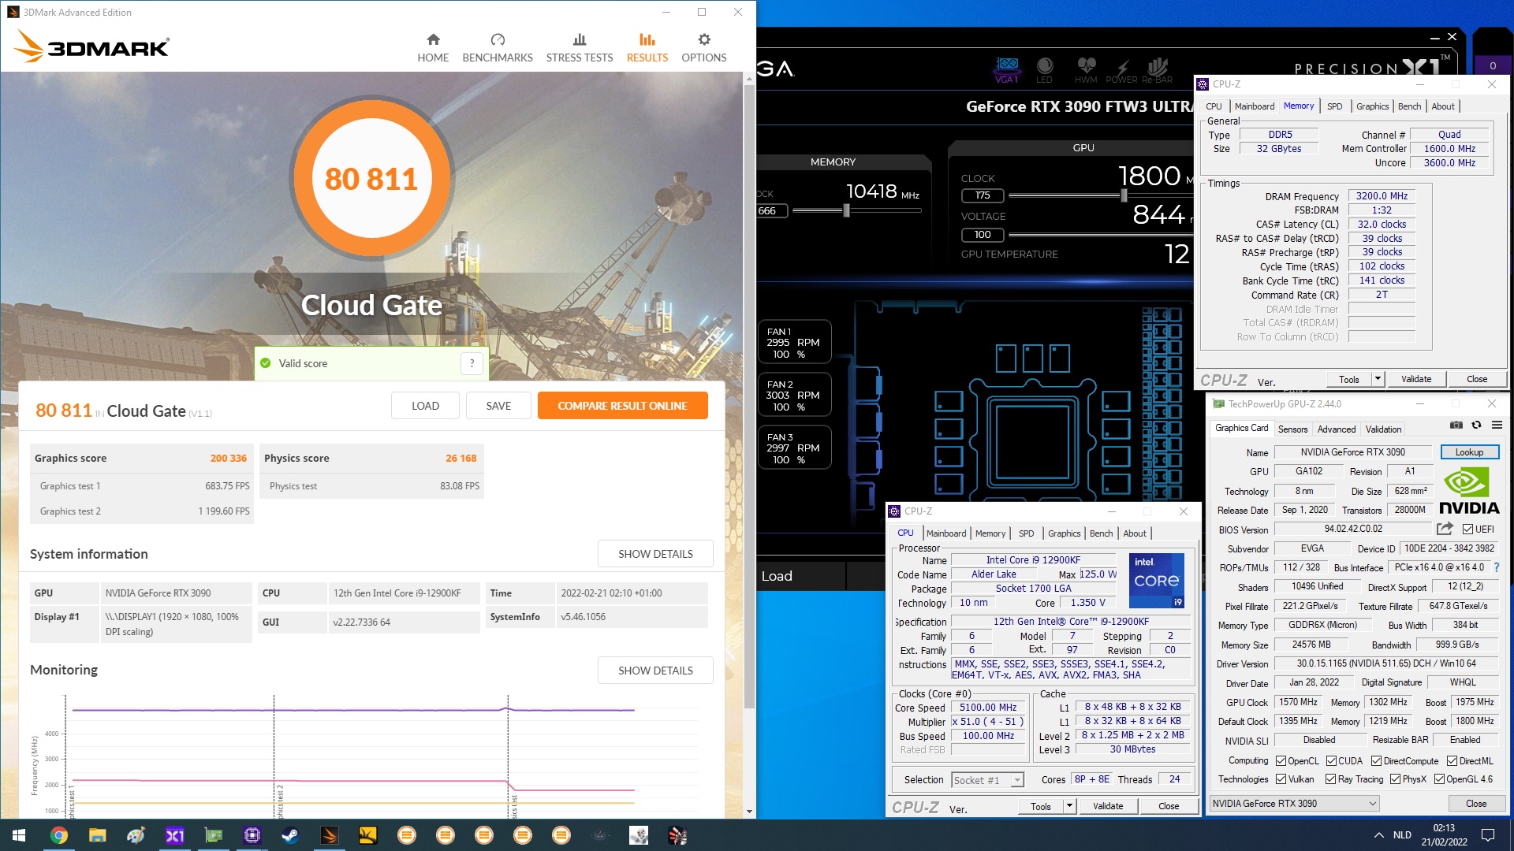Click the Load button in Precision X1
The height and width of the screenshot is (851, 1514).
[777, 576]
